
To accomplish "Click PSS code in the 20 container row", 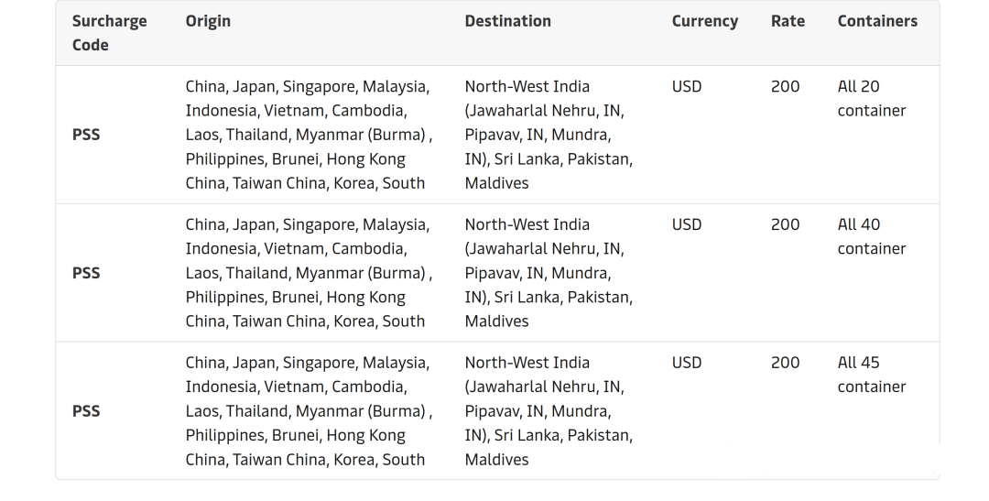I will point(86,135).
